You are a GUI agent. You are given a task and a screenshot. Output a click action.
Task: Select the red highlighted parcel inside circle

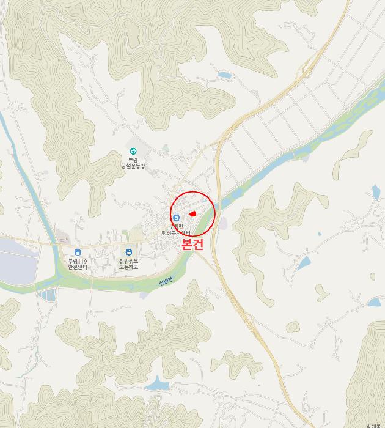193,214
